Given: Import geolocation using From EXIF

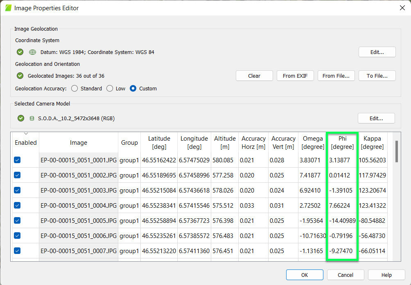Looking at the screenshot, I should [295, 76].
